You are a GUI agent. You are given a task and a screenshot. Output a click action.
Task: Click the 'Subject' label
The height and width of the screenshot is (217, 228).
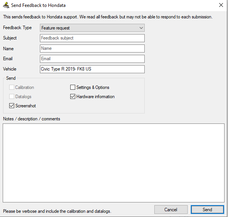click(x=10, y=38)
